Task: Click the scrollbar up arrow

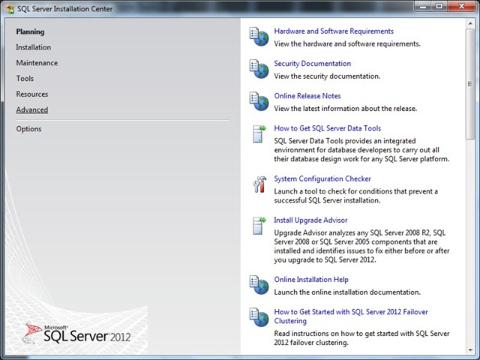Action: 470,23
